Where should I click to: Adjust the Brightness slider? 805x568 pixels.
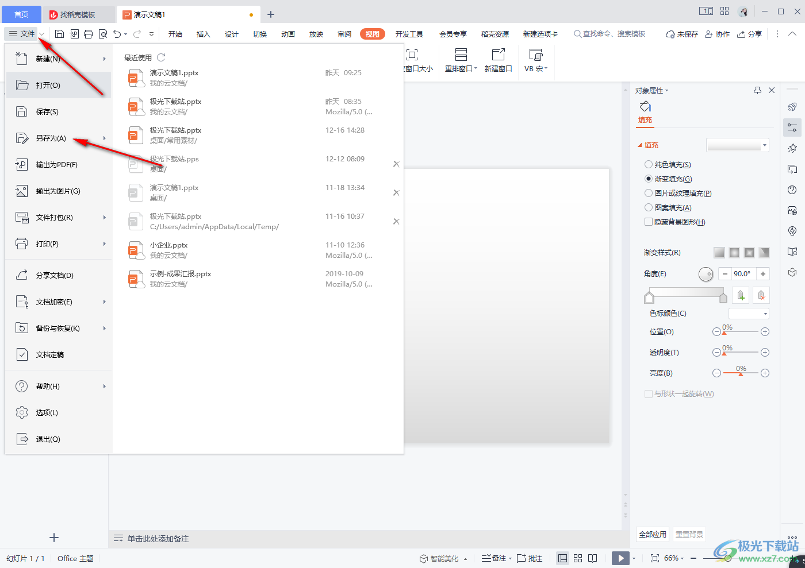pyautogui.click(x=741, y=373)
